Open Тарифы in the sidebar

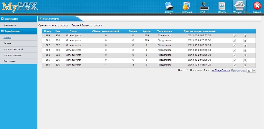(7, 43)
